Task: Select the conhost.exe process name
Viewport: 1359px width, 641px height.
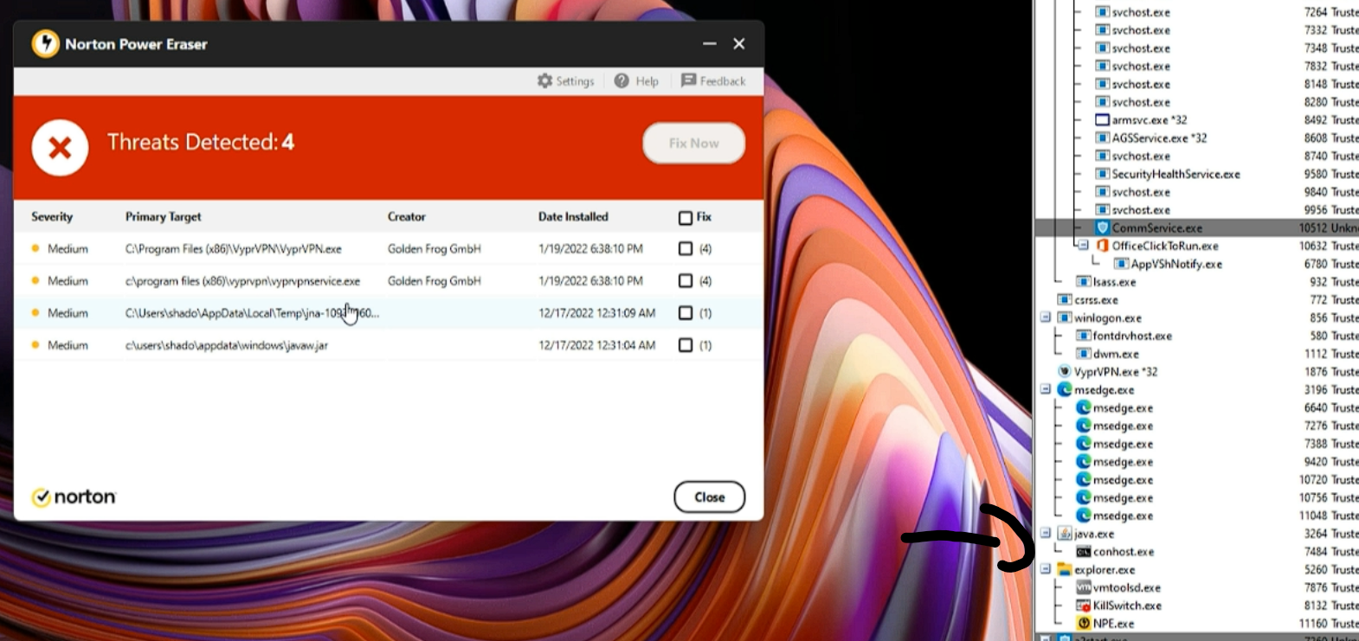Action: point(1124,552)
